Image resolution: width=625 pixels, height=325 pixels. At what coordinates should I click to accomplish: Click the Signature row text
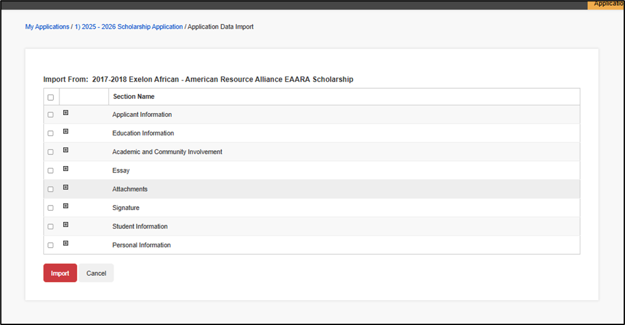tap(126, 208)
